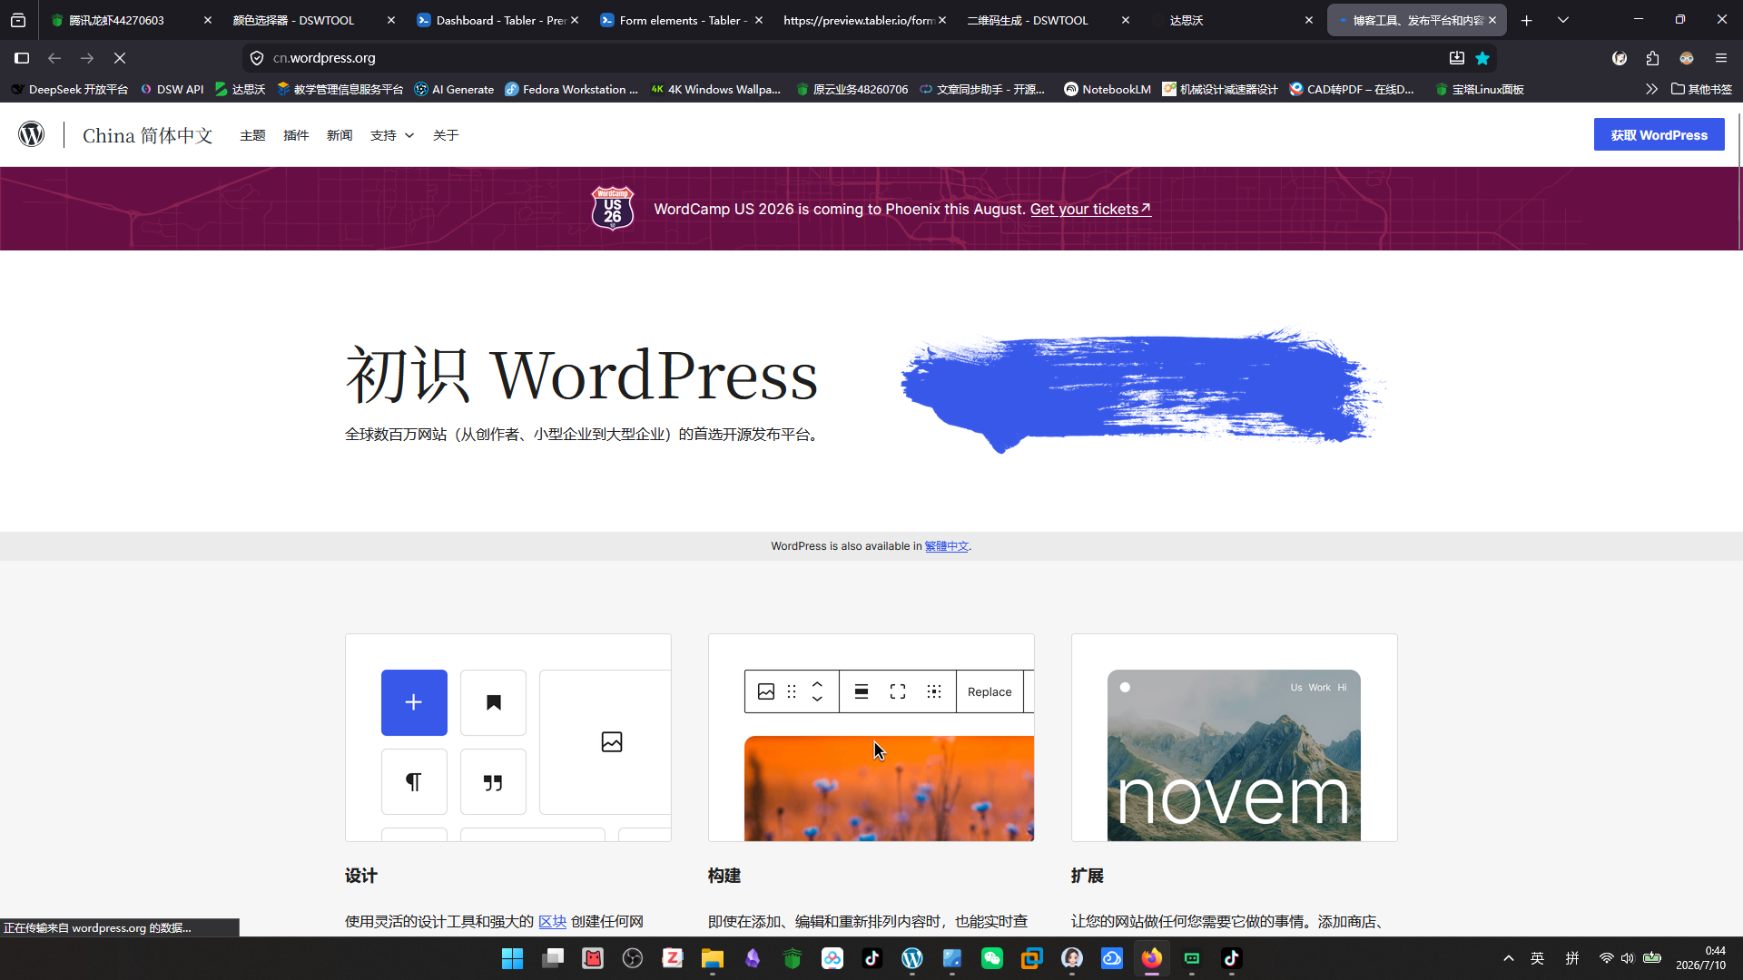1743x980 pixels.
Task: Expand the list-all-tabs chevron
Action: [x=1563, y=20]
